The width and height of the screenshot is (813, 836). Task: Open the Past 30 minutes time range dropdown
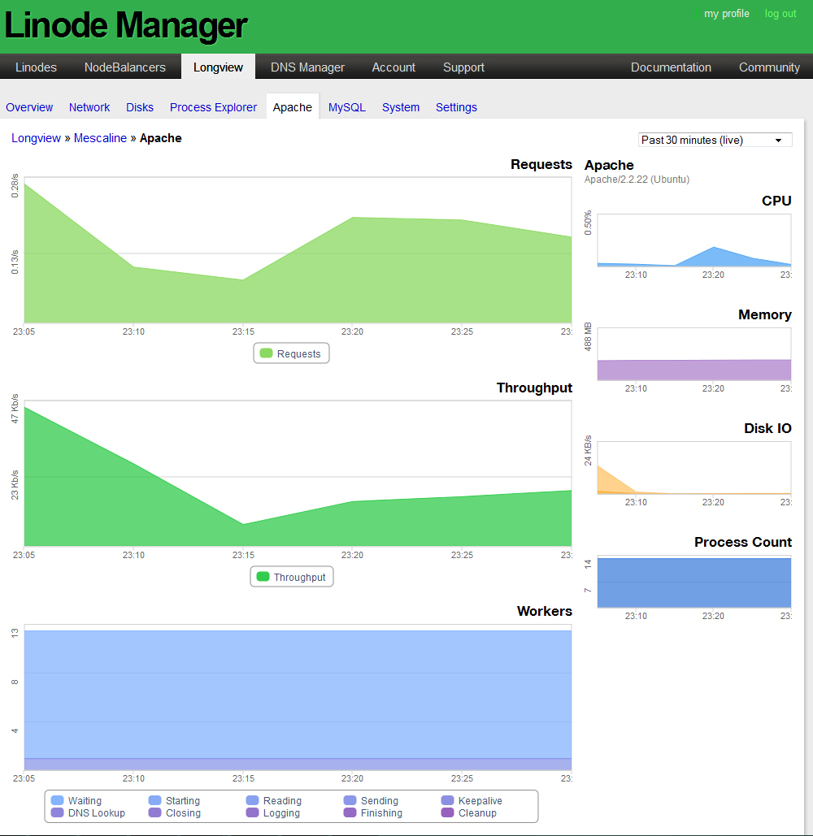pos(715,140)
